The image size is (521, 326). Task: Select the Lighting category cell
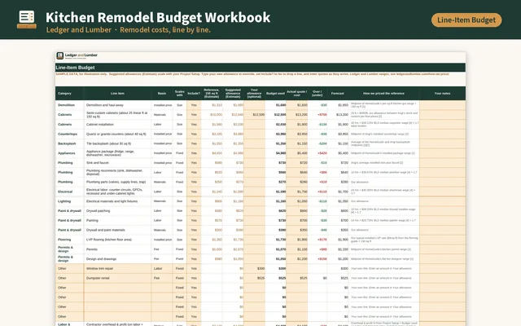(69, 201)
